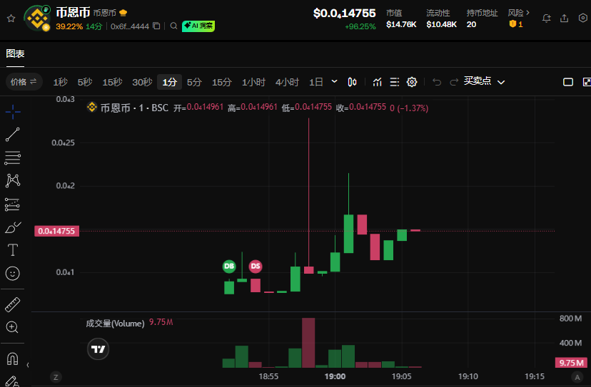Select the trend line drawing tool

point(13,134)
